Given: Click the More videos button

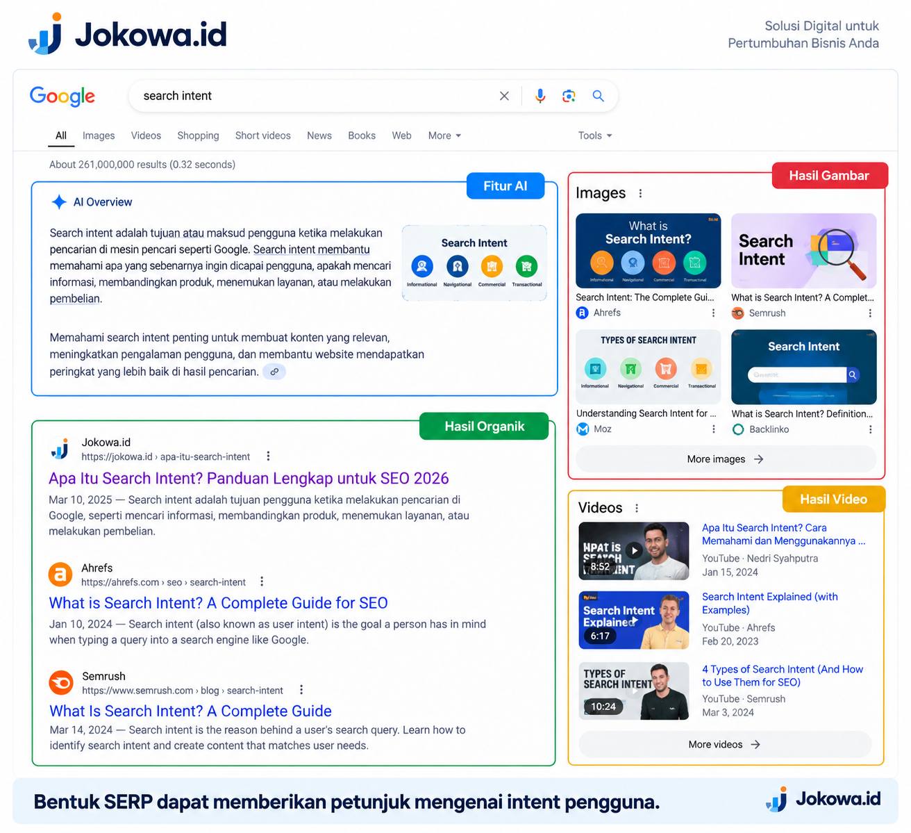Looking at the screenshot, I should 725,744.
